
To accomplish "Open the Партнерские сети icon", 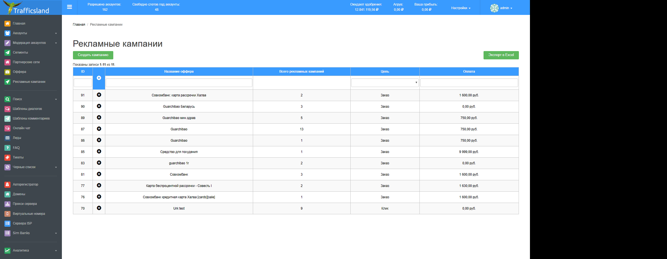I will click(x=7, y=62).
